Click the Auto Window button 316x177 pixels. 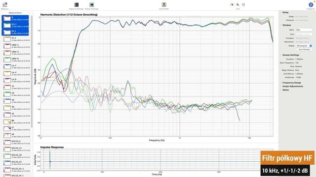click(304, 49)
